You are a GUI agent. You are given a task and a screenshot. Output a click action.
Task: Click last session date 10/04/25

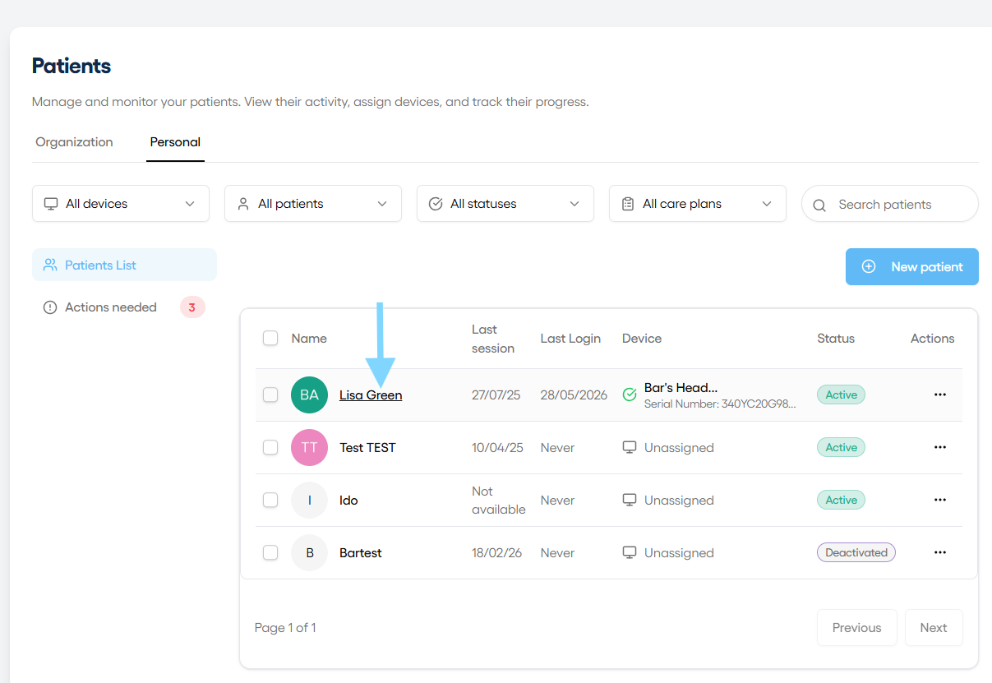tap(497, 447)
